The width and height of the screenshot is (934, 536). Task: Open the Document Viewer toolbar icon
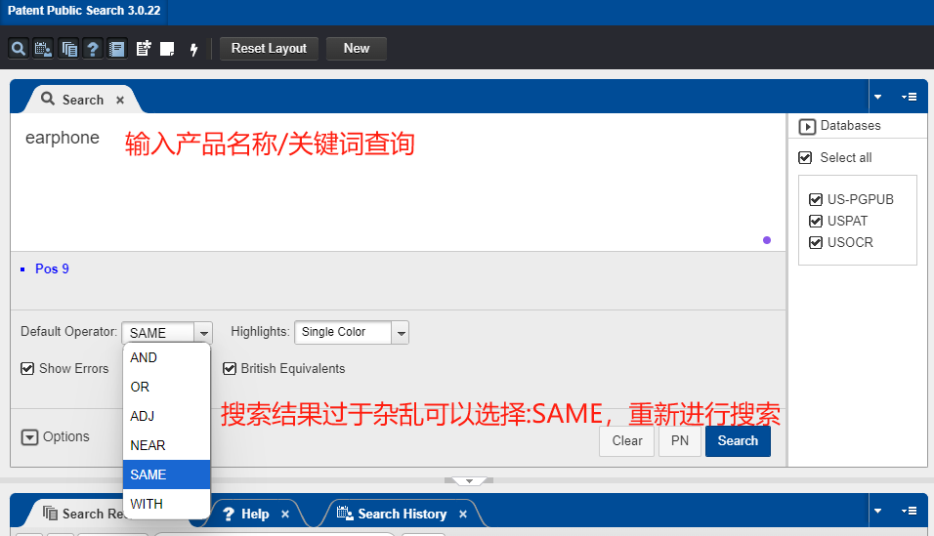pos(117,48)
